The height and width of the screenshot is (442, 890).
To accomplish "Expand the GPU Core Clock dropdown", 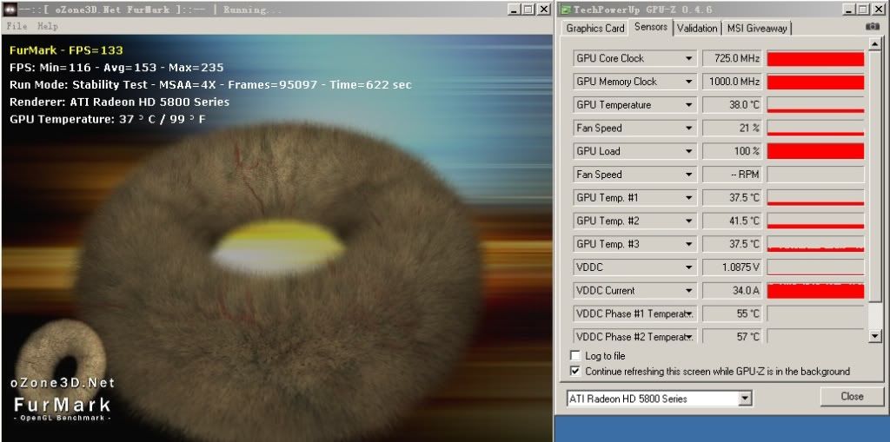I will point(688,58).
